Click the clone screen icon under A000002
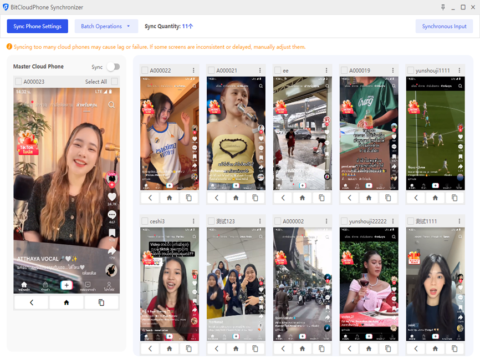The image size is (480, 358). coord(321,348)
